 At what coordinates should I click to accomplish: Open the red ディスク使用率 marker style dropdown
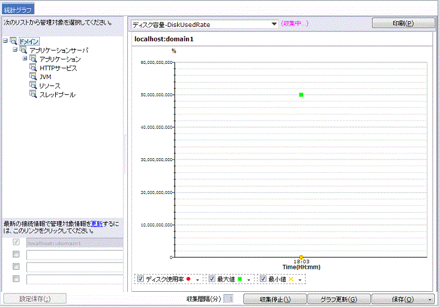(197, 280)
